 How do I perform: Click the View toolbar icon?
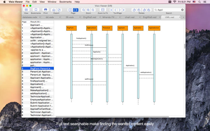click(x=26, y=10)
